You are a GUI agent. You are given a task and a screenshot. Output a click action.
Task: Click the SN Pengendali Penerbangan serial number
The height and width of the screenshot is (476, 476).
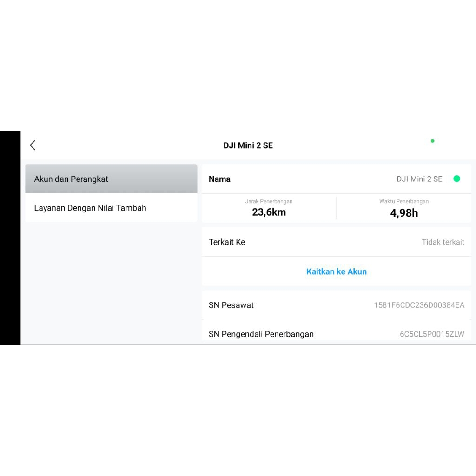click(x=337, y=334)
